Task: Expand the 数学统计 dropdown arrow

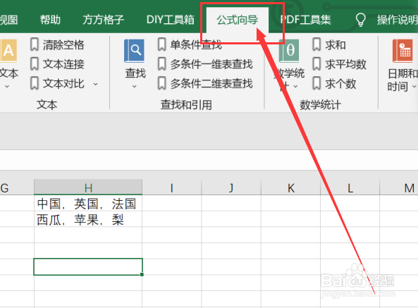Action: point(295,86)
